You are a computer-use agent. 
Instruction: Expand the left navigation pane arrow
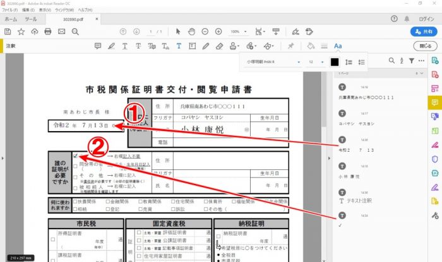pos(3,158)
